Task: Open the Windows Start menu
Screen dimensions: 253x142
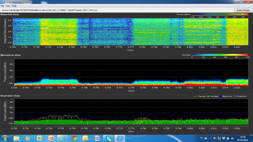Action: 5,138
